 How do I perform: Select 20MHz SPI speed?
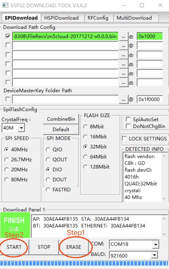16,170
